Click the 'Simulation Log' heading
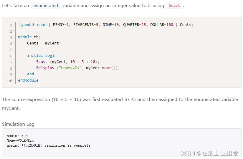This screenshot has height=159, width=243. point(18,124)
